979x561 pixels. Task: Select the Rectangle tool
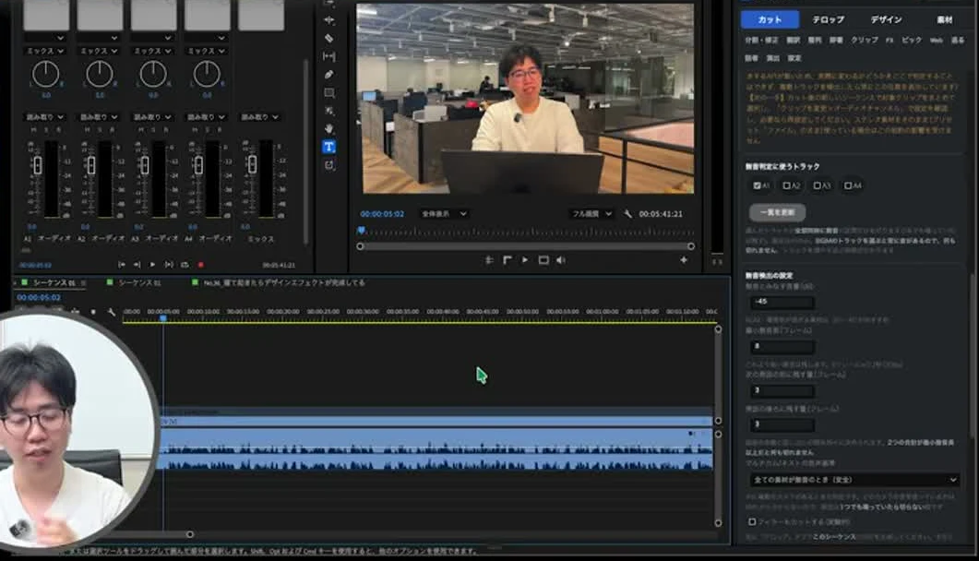pyautogui.click(x=329, y=92)
